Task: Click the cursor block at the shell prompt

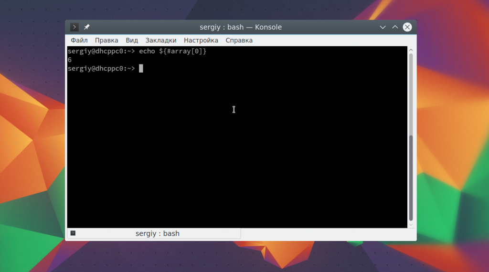Action: (x=141, y=69)
